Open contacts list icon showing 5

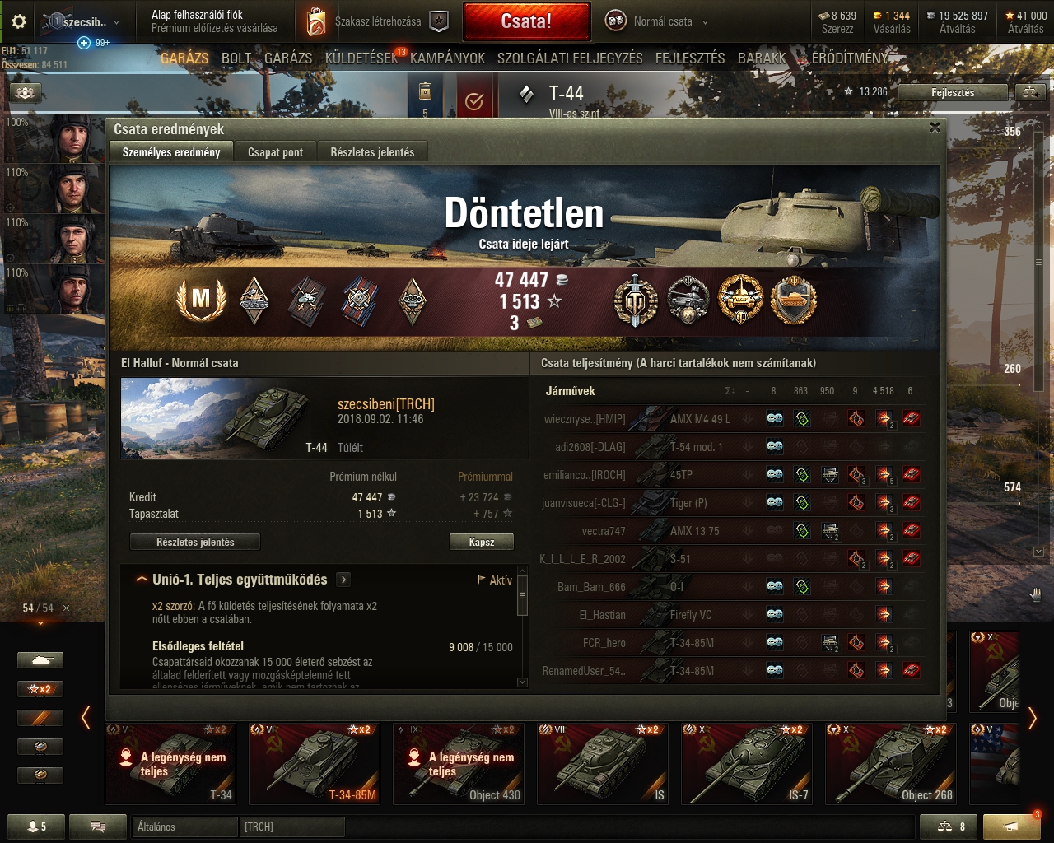36,827
